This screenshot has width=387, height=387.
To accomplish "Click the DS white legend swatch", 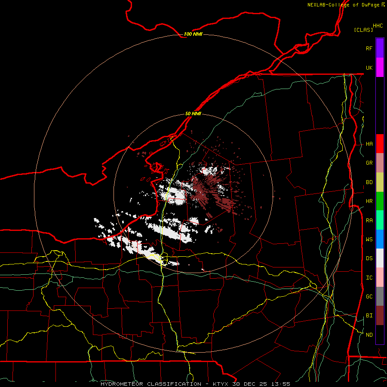I will [380, 258].
